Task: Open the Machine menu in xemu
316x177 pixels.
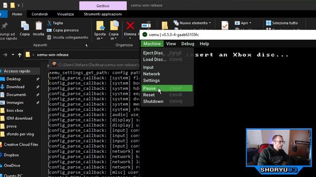Action: [x=152, y=44]
